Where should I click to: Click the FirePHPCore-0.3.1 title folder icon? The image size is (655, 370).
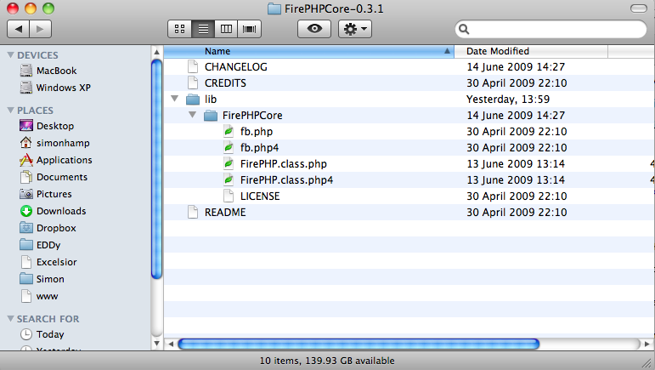[274, 9]
